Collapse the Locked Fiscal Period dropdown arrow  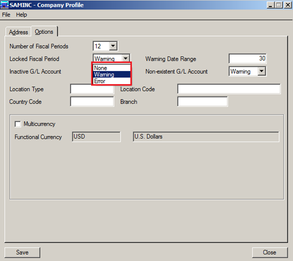[126, 59]
